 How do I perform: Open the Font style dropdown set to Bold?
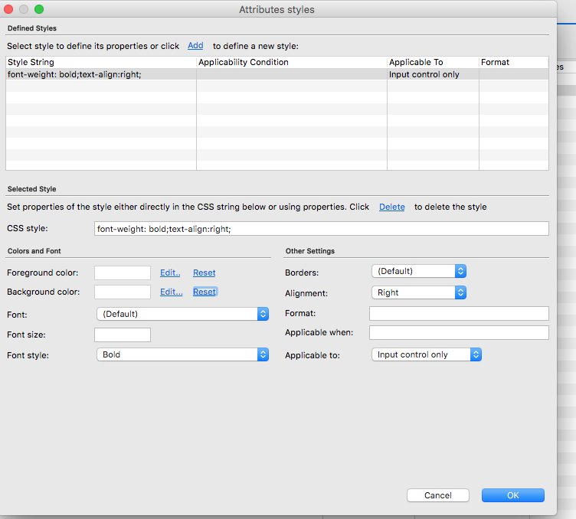tap(182, 354)
